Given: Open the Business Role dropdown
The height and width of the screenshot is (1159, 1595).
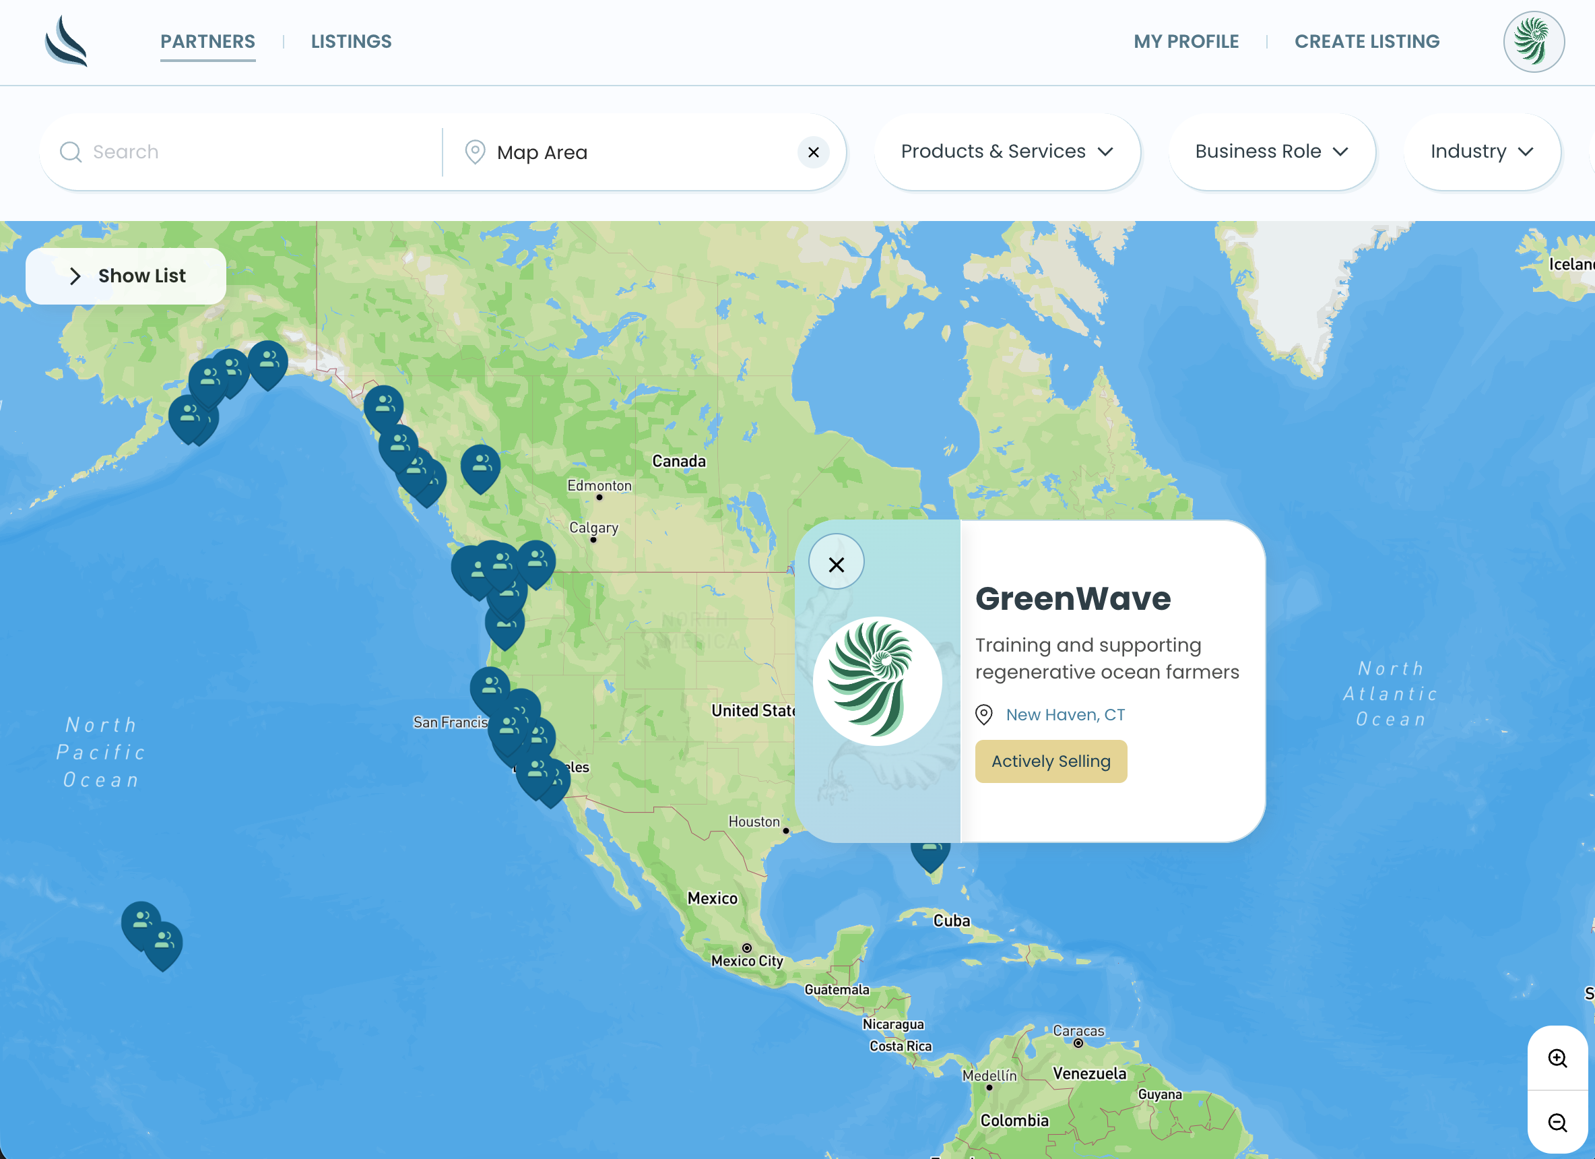Looking at the screenshot, I should (x=1271, y=152).
